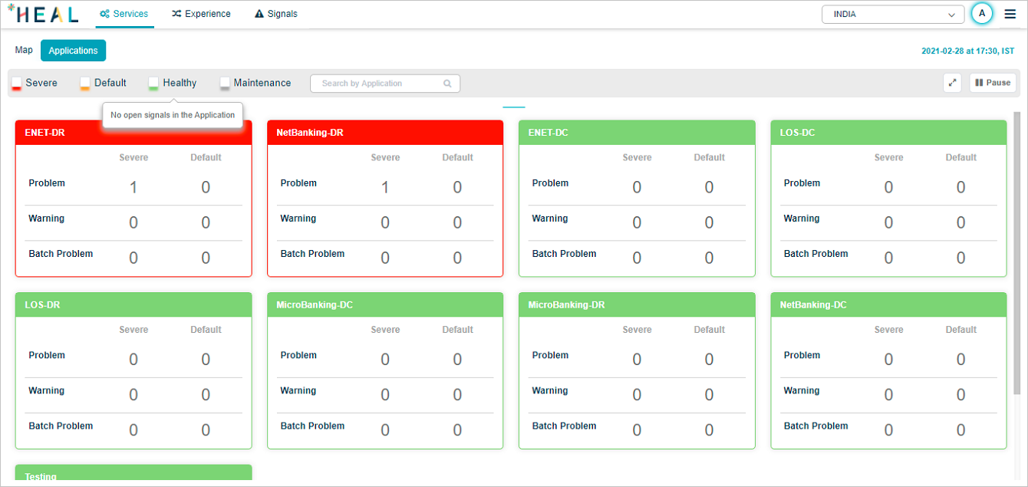Toggle the Default filter checkbox
The height and width of the screenshot is (487, 1028).
coord(85,83)
